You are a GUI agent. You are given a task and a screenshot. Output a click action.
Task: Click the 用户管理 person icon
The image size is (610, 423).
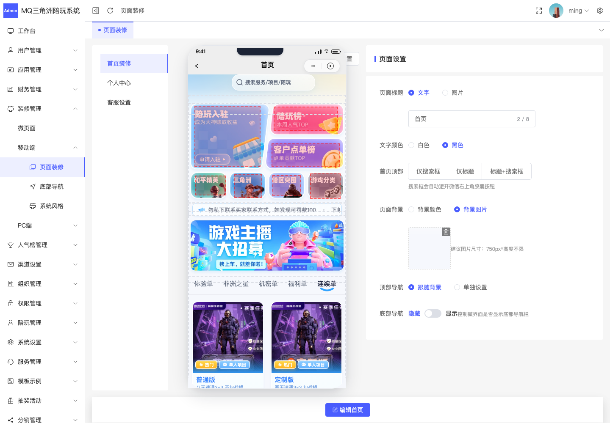tap(11, 50)
